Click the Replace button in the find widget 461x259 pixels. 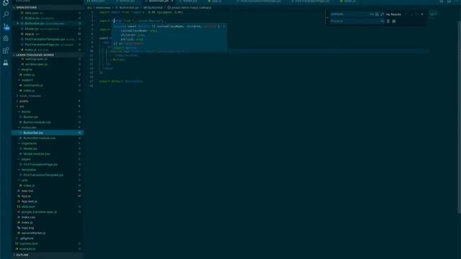pos(388,21)
